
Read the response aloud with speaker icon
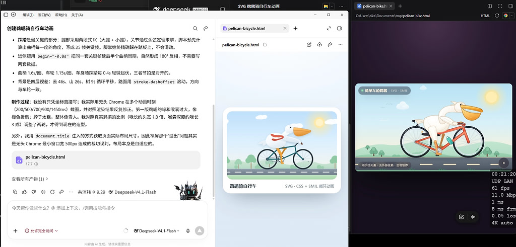tap(43, 192)
